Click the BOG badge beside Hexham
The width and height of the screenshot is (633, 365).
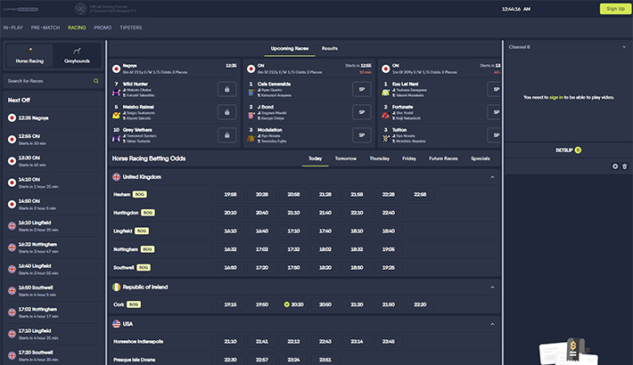click(x=140, y=194)
